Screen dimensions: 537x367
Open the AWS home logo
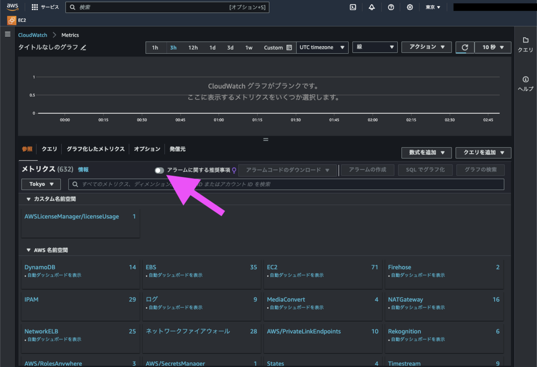pos(12,7)
